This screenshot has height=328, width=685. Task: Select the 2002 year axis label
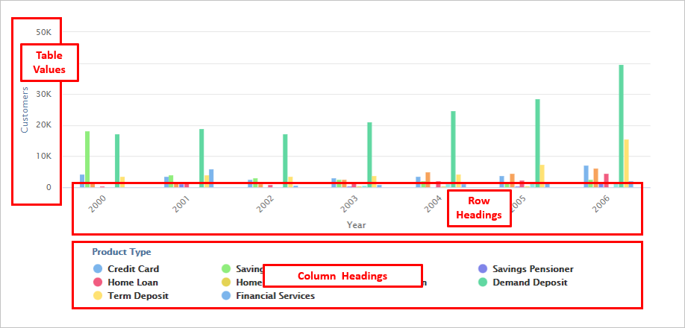[x=265, y=204]
